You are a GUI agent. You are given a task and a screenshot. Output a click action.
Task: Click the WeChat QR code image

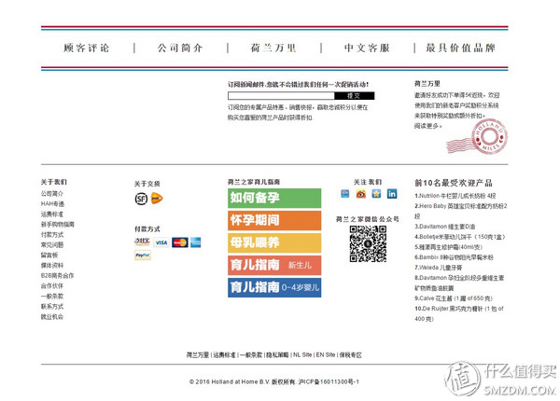(x=368, y=244)
